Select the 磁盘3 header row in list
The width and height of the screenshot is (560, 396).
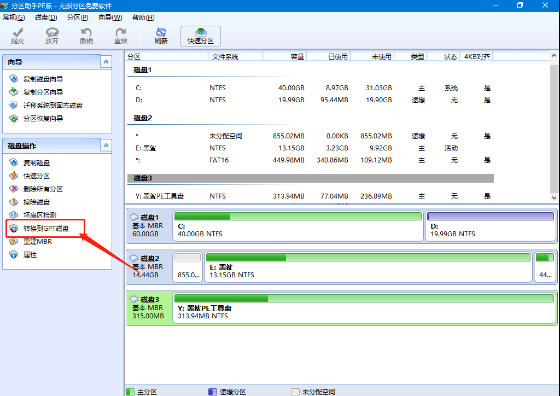pyautogui.click(x=311, y=178)
